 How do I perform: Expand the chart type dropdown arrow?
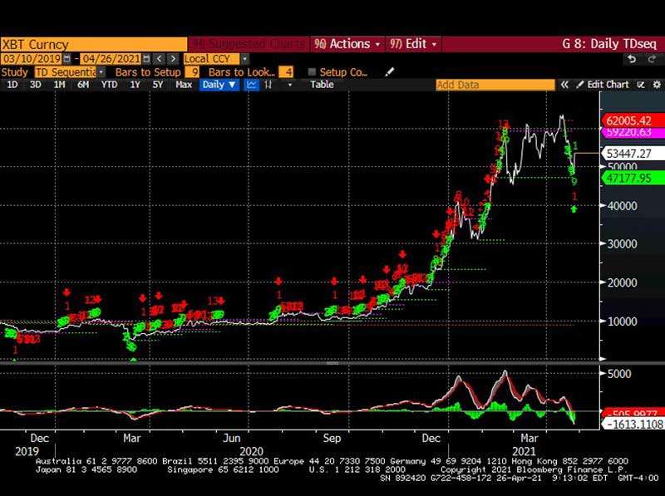pyautogui.click(x=290, y=85)
